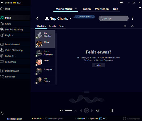Screen dimensions: 142x121
Task: Go back with the left arrow
Action: (37, 18)
